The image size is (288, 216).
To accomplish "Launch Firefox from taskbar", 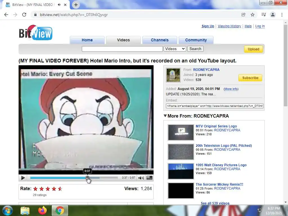I will (x=42, y=210).
